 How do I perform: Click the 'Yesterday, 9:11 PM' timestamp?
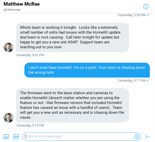pyautogui.click(x=131, y=81)
